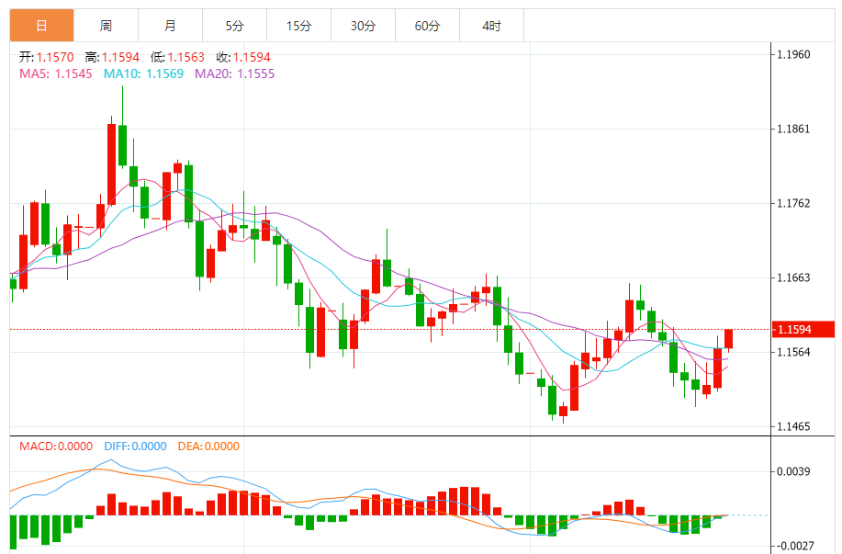Click the tallest red candlestick near 1.1861

click(112, 164)
